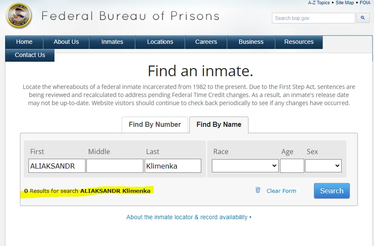Click the trash can clear icon
374x246 pixels.
pos(258,190)
